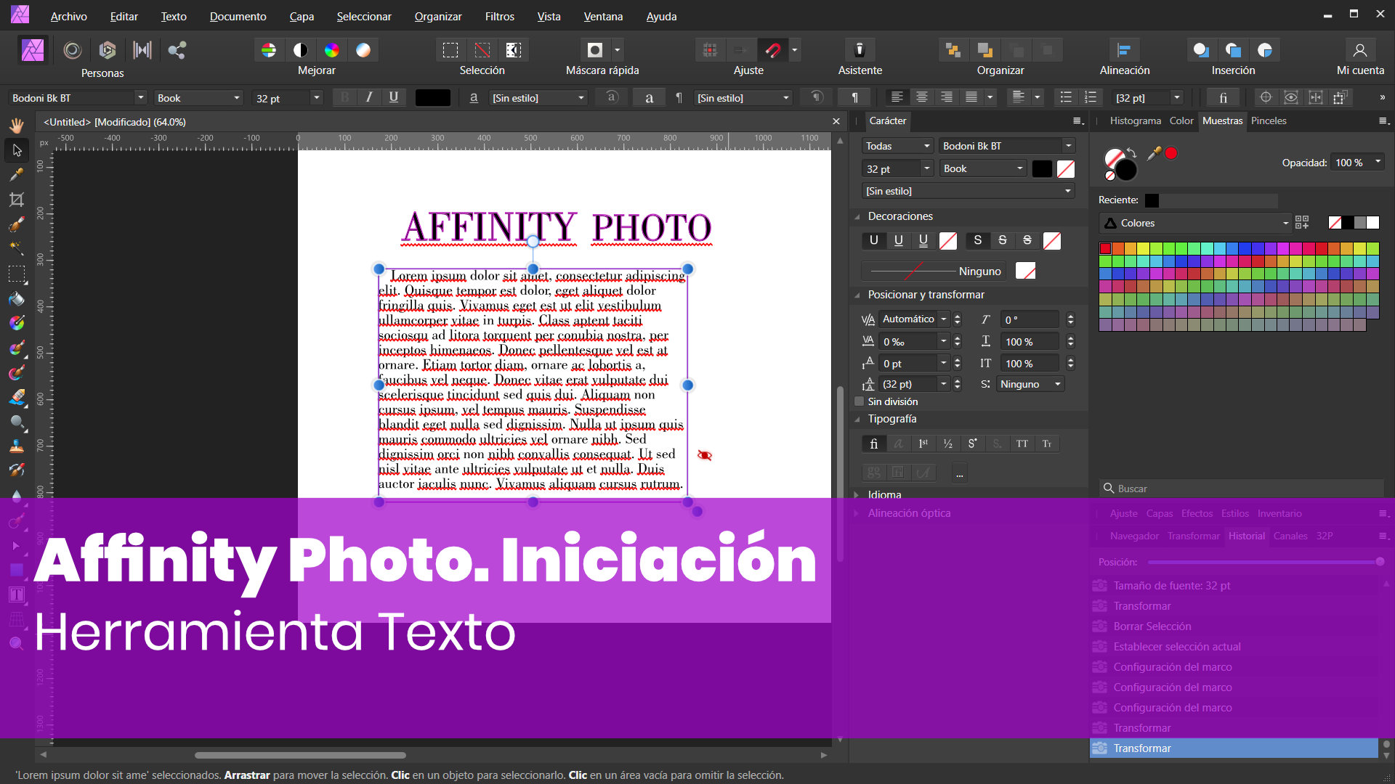Screen dimensions: 1395x784
Task: Apply Auto Levels enhancement icon
Action: pyautogui.click(x=269, y=50)
